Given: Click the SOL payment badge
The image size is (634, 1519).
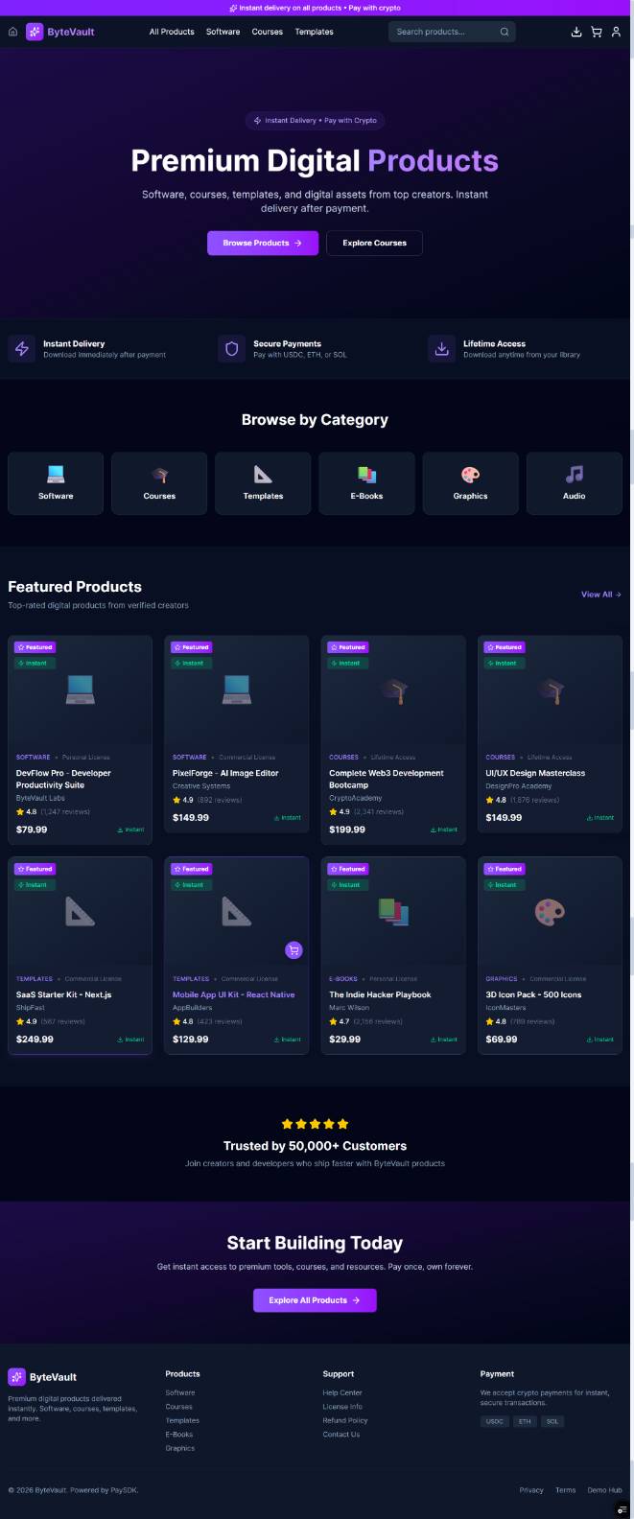Looking at the screenshot, I should coord(552,1421).
